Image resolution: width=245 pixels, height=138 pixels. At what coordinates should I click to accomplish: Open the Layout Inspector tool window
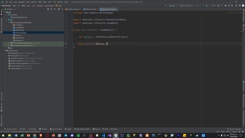(x=234, y=129)
